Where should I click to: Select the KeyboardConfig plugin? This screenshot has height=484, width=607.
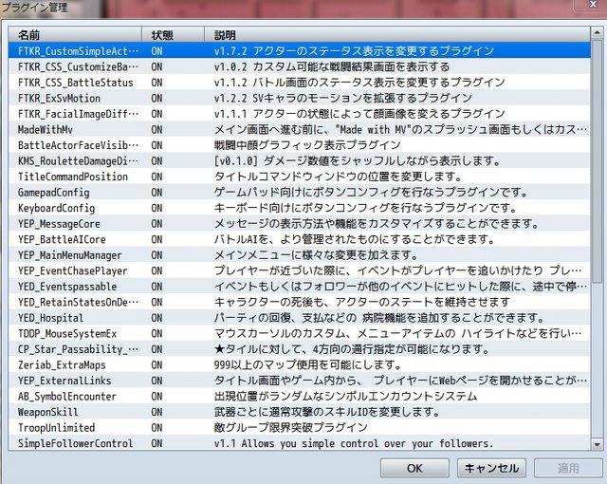coord(300,208)
